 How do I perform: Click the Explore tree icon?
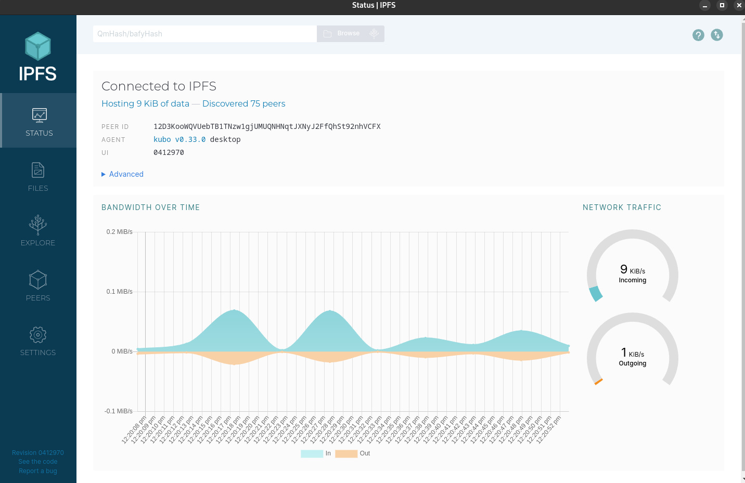[38, 225]
